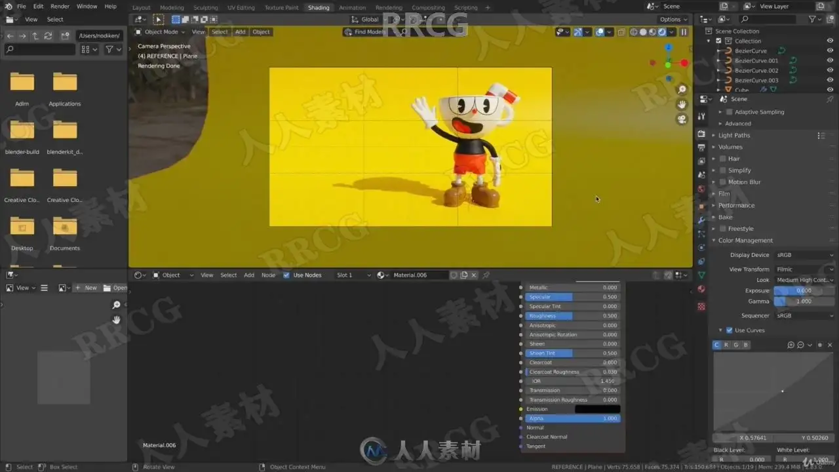Unlink Material.006 with the X icon
The image size is (839, 472).
pyautogui.click(x=474, y=275)
